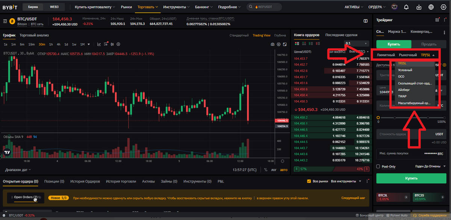
Task: Expand the АКТИВЫ dropdown
Action: (x=354, y=7)
